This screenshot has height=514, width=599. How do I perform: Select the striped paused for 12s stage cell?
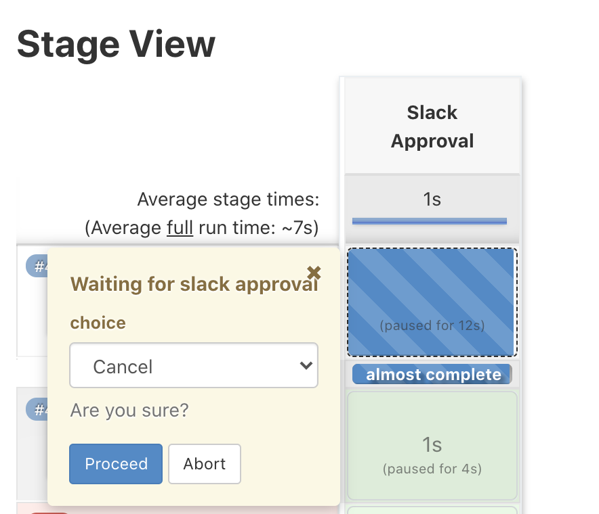click(432, 302)
